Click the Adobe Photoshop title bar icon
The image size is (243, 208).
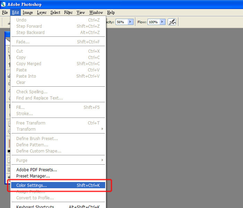click(x=3, y=4)
